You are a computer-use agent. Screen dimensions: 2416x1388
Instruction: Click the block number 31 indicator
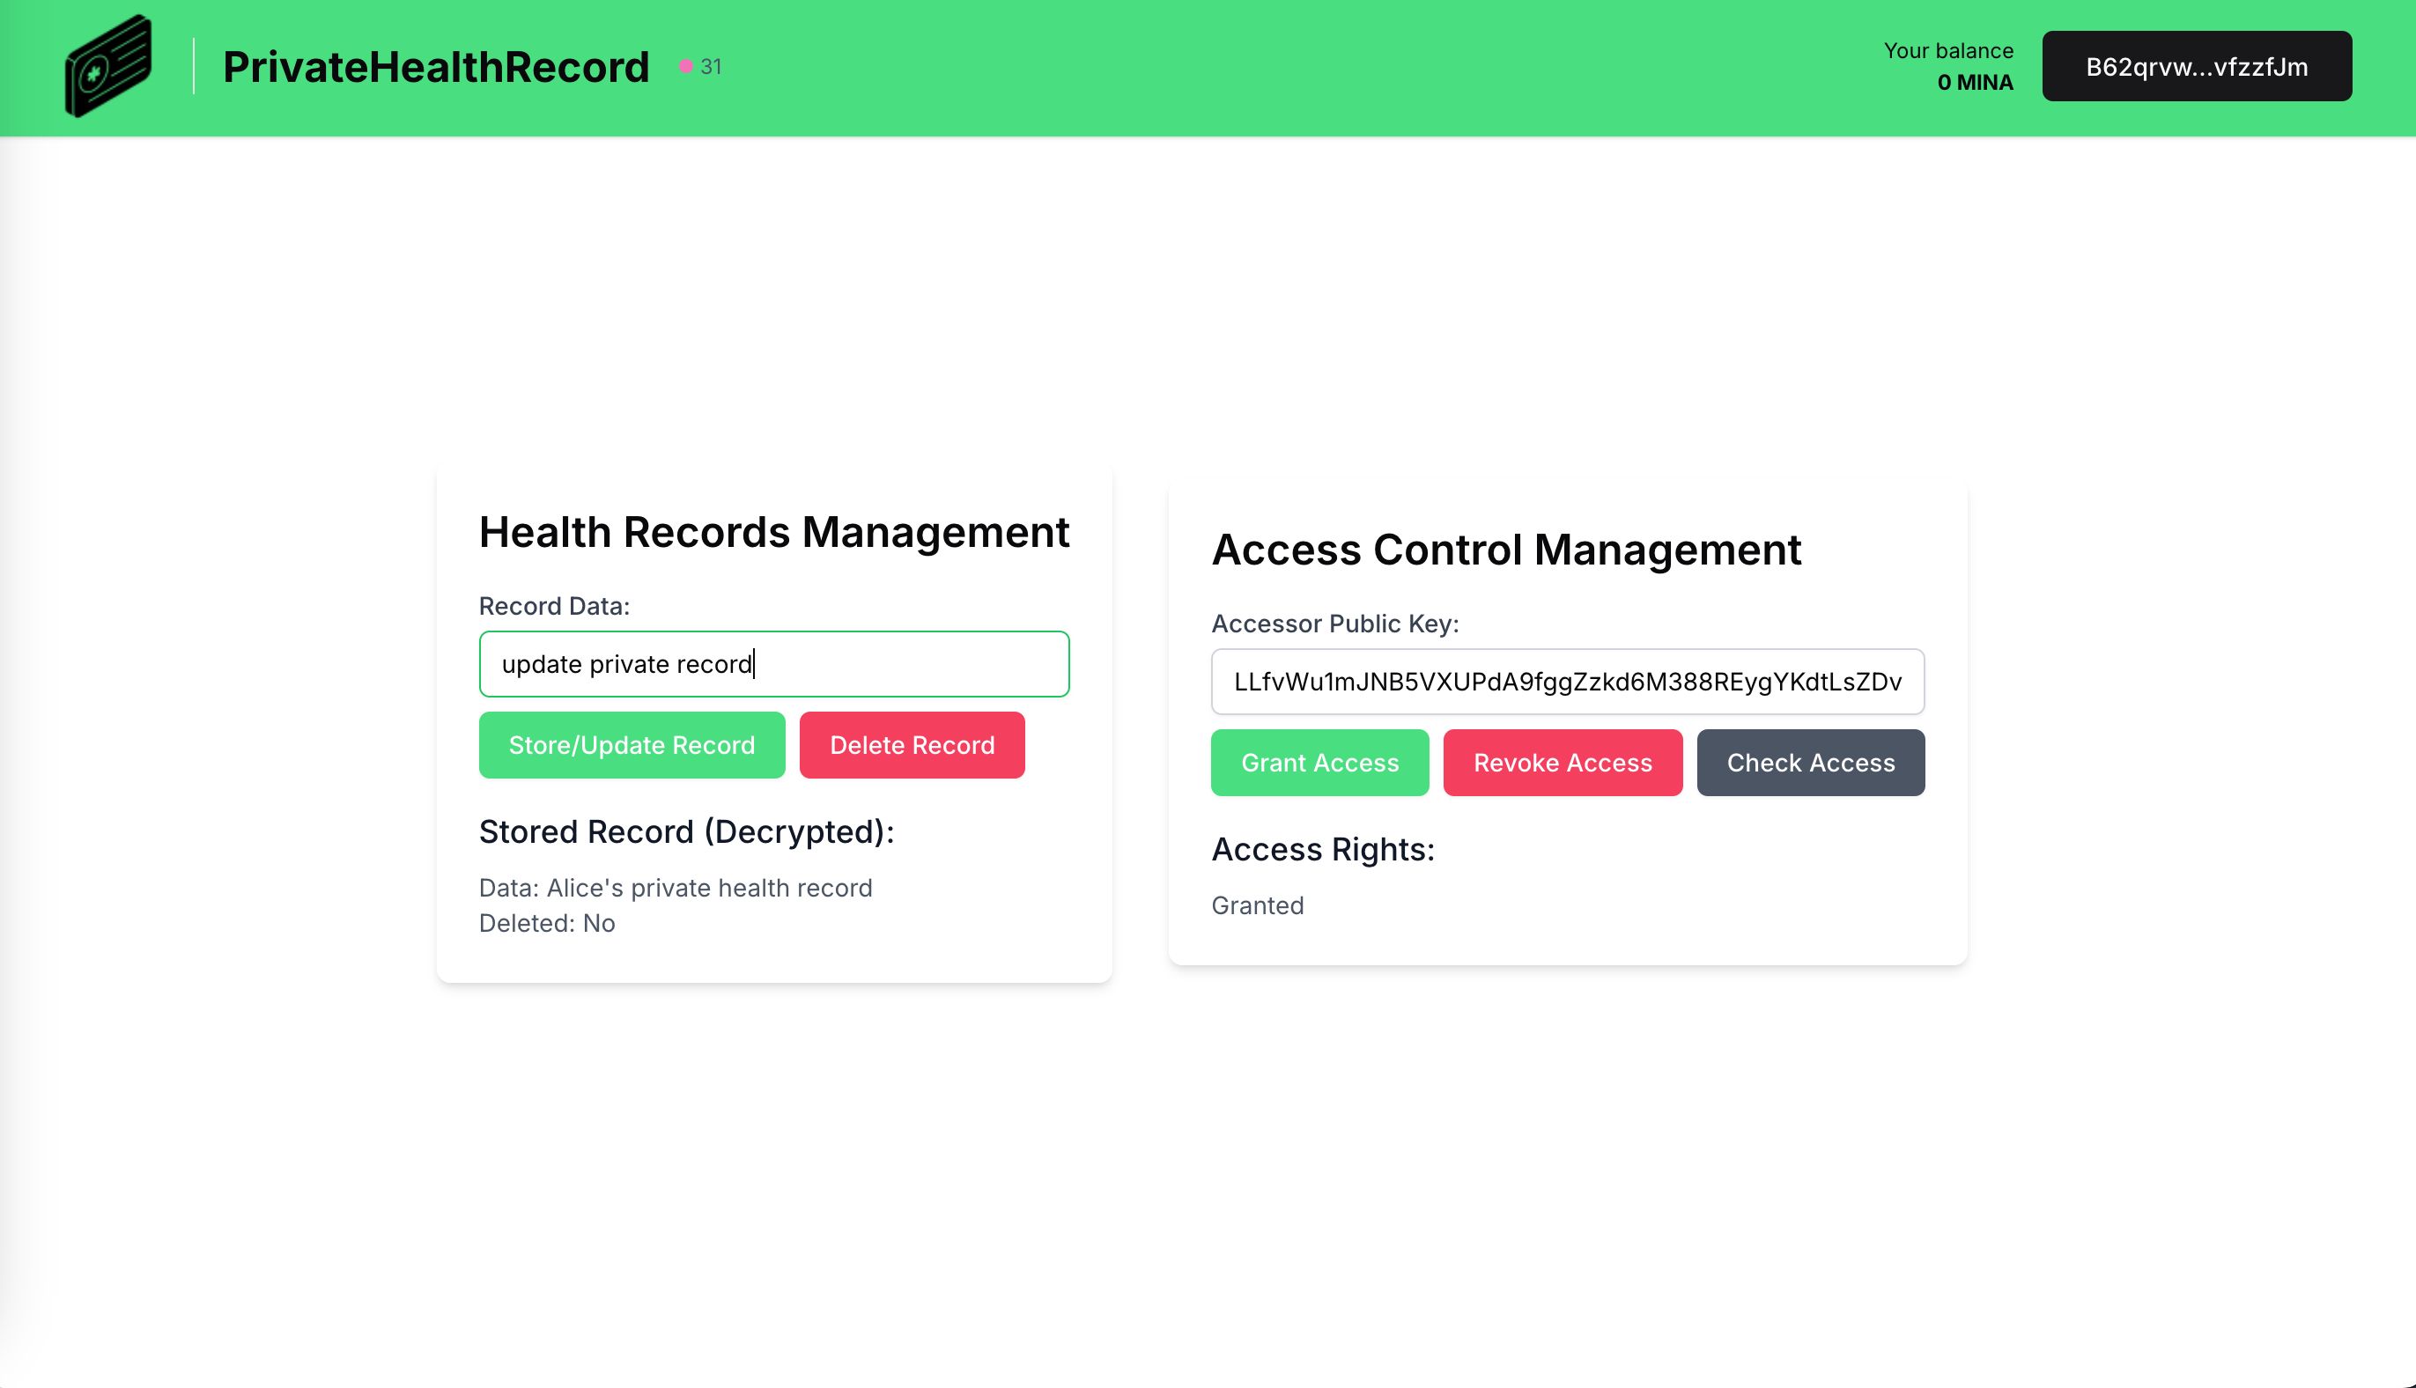tap(698, 66)
